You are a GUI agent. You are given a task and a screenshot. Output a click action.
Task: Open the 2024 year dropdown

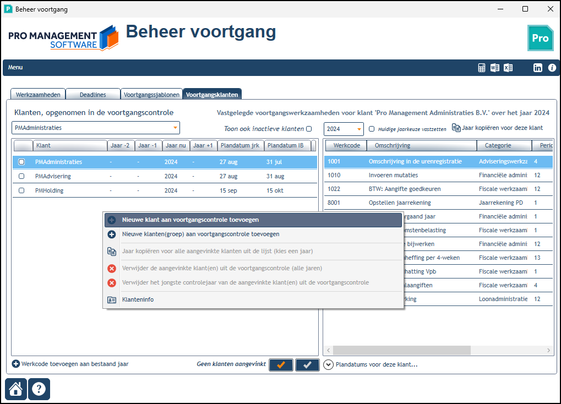[x=344, y=129]
